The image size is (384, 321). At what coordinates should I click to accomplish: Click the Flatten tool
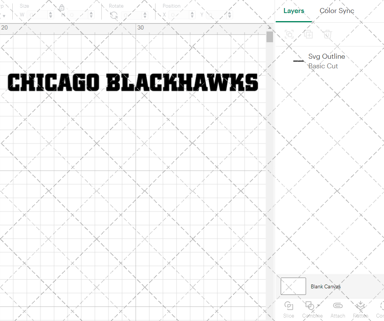pos(361,310)
